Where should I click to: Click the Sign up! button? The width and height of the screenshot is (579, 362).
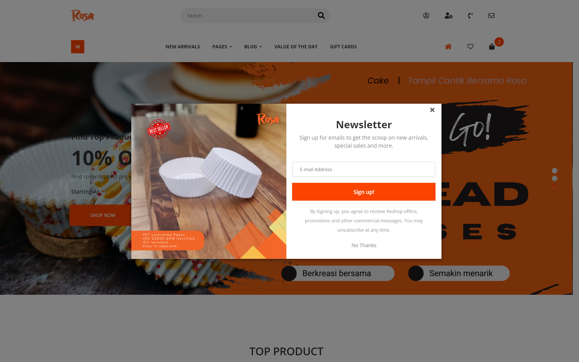tap(364, 192)
